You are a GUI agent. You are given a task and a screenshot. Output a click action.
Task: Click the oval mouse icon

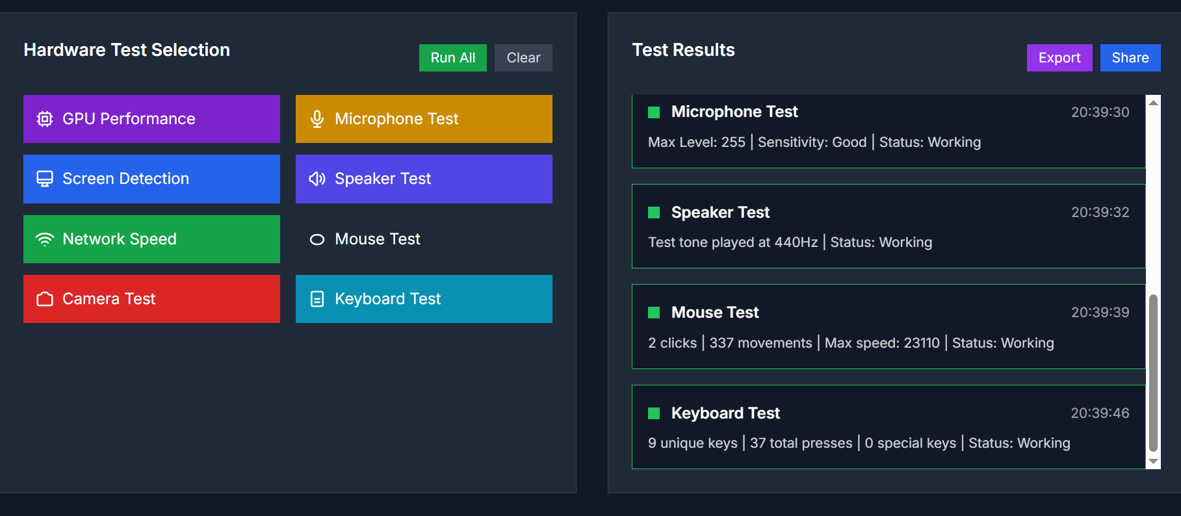tap(317, 239)
